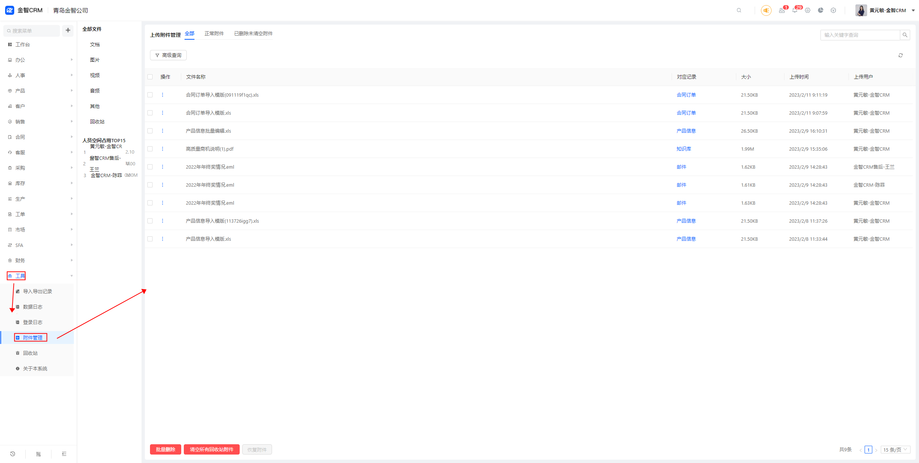This screenshot has width=919, height=463.
Task: Select 文档 file category
Action: [x=95, y=44]
